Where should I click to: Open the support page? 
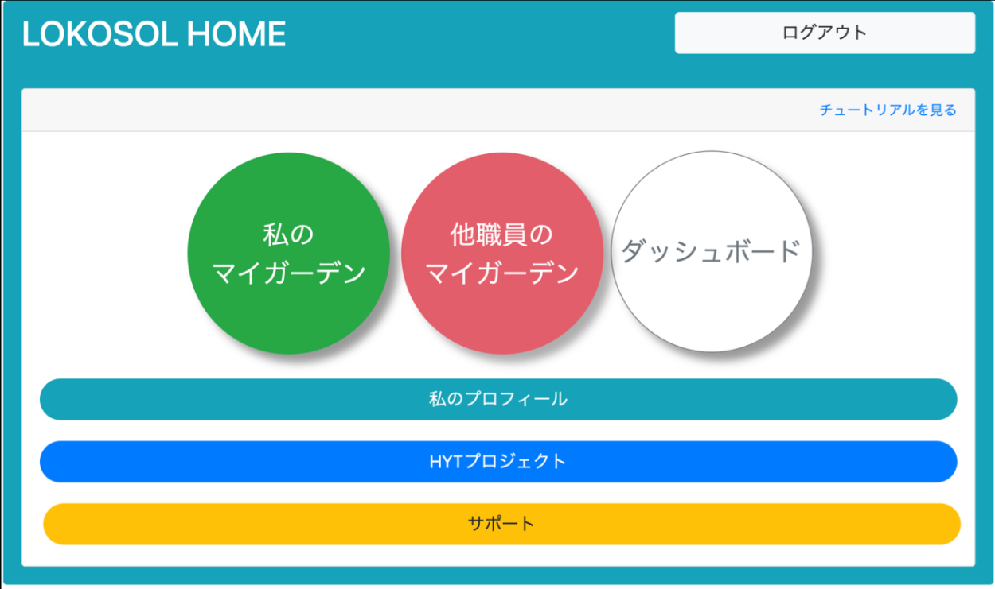point(501,524)
